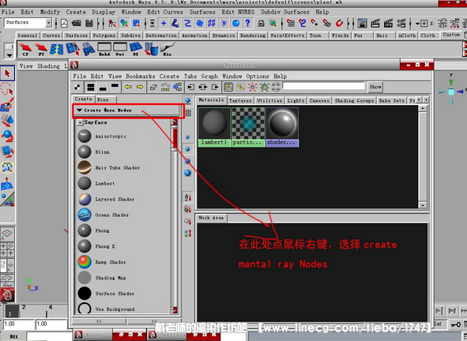Select the arrow selection tool

click(7, 73)
